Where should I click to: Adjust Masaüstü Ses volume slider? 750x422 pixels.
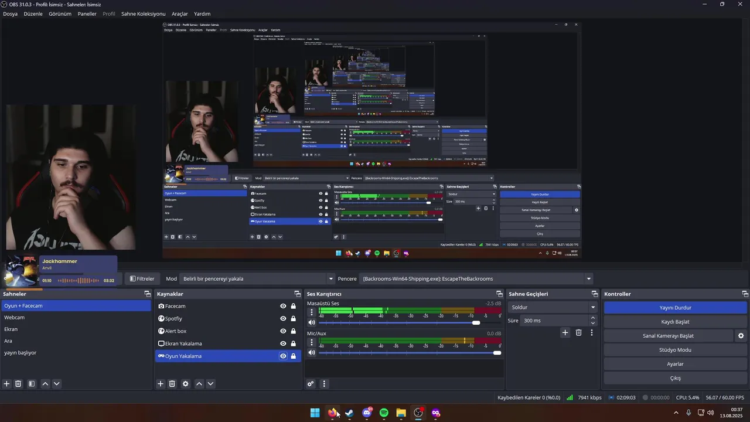click(x=476, y=322)
